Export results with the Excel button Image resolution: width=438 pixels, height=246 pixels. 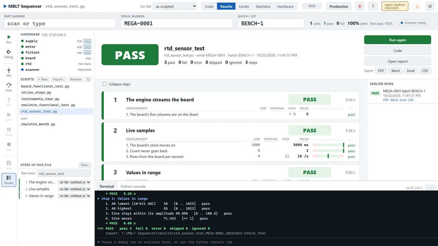coord(411,71)
